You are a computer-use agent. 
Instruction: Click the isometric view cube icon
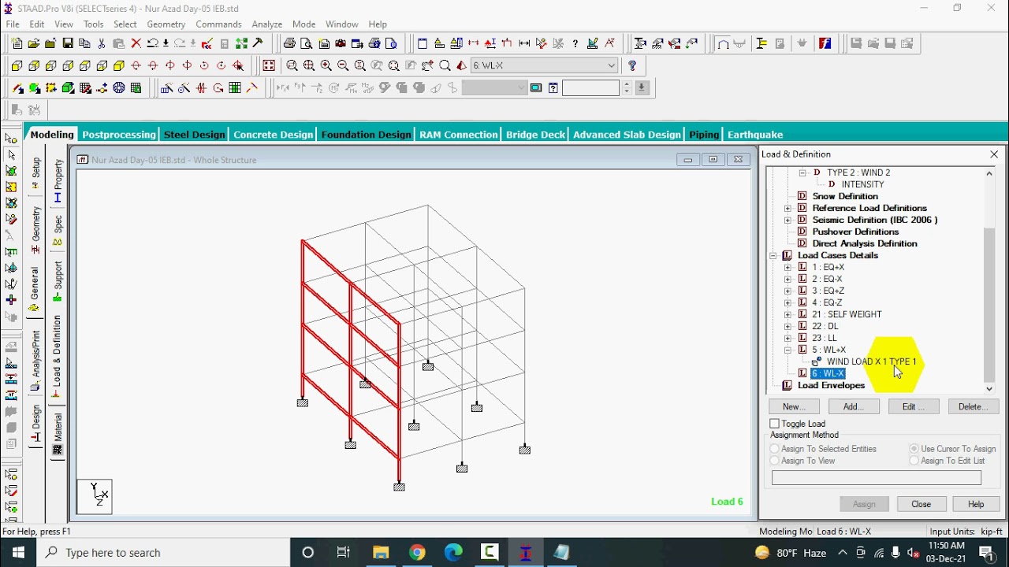(119, 66)
